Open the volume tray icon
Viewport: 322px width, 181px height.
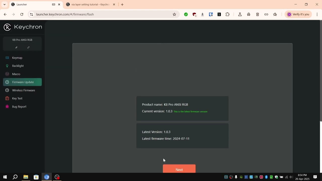point(291,177)
